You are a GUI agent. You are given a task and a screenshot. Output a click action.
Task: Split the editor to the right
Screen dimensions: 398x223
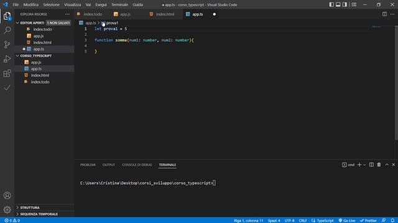(x=384, y=14)
